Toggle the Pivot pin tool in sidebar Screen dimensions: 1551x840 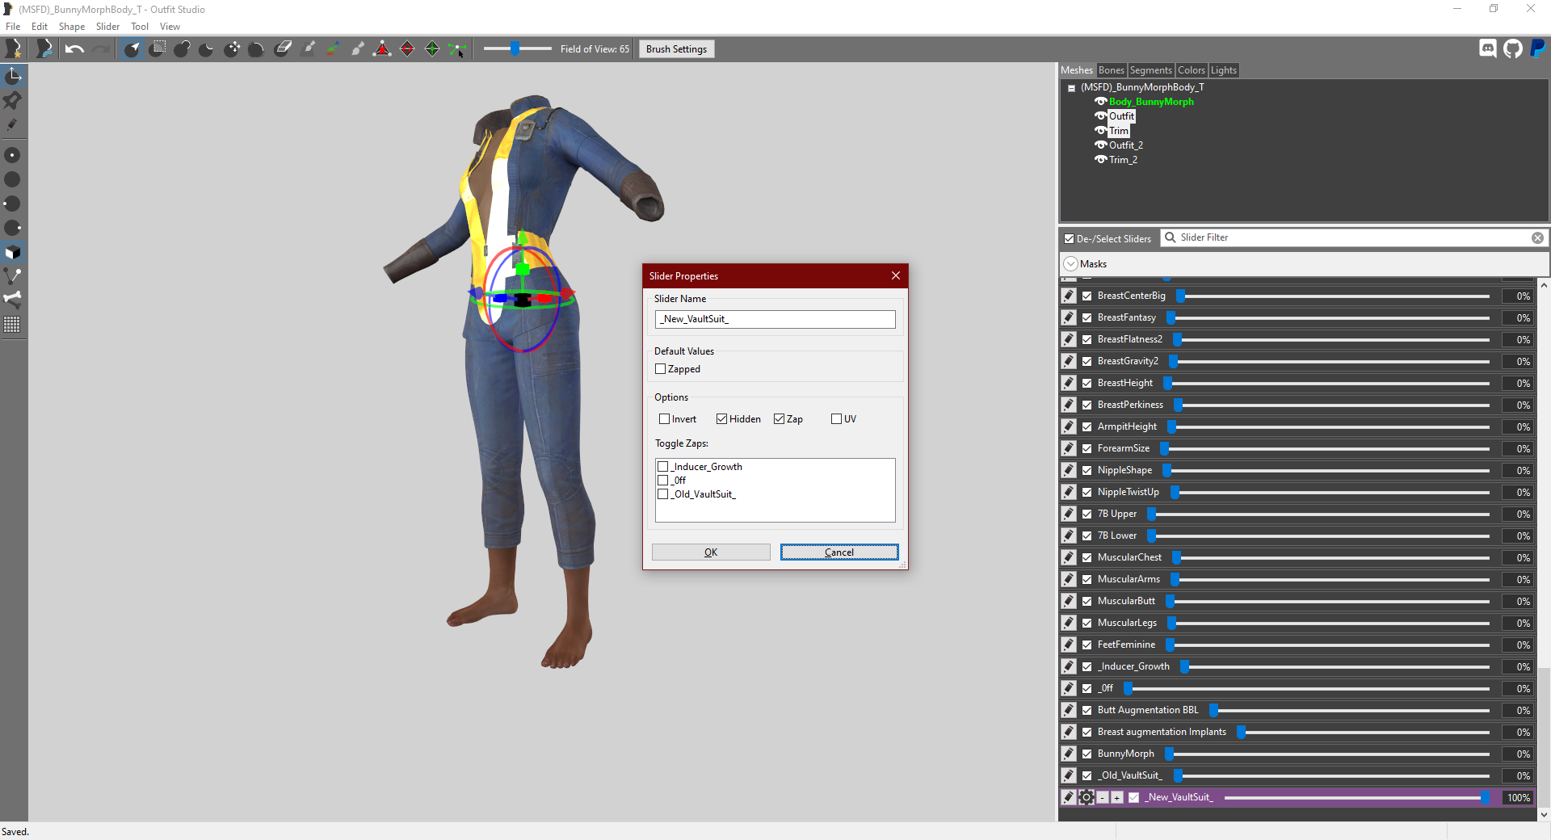[13, 100]
